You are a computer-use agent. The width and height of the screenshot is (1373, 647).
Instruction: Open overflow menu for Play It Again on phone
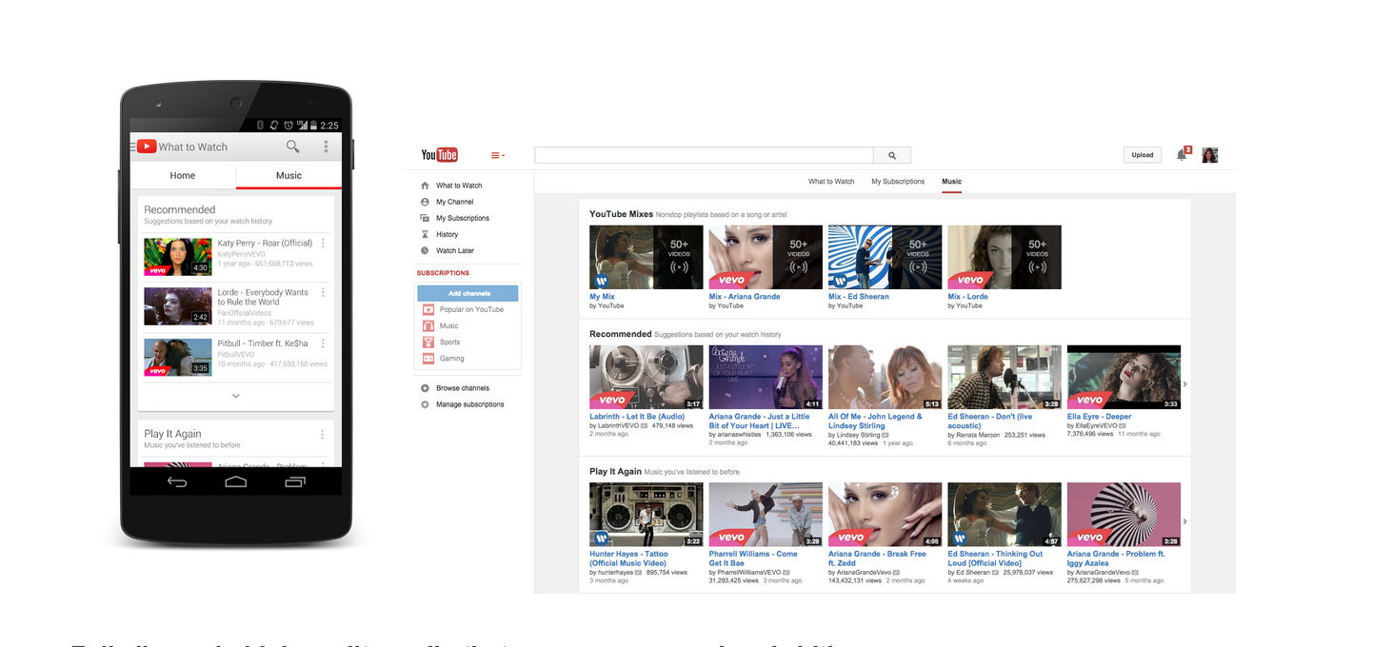(323, 435)
